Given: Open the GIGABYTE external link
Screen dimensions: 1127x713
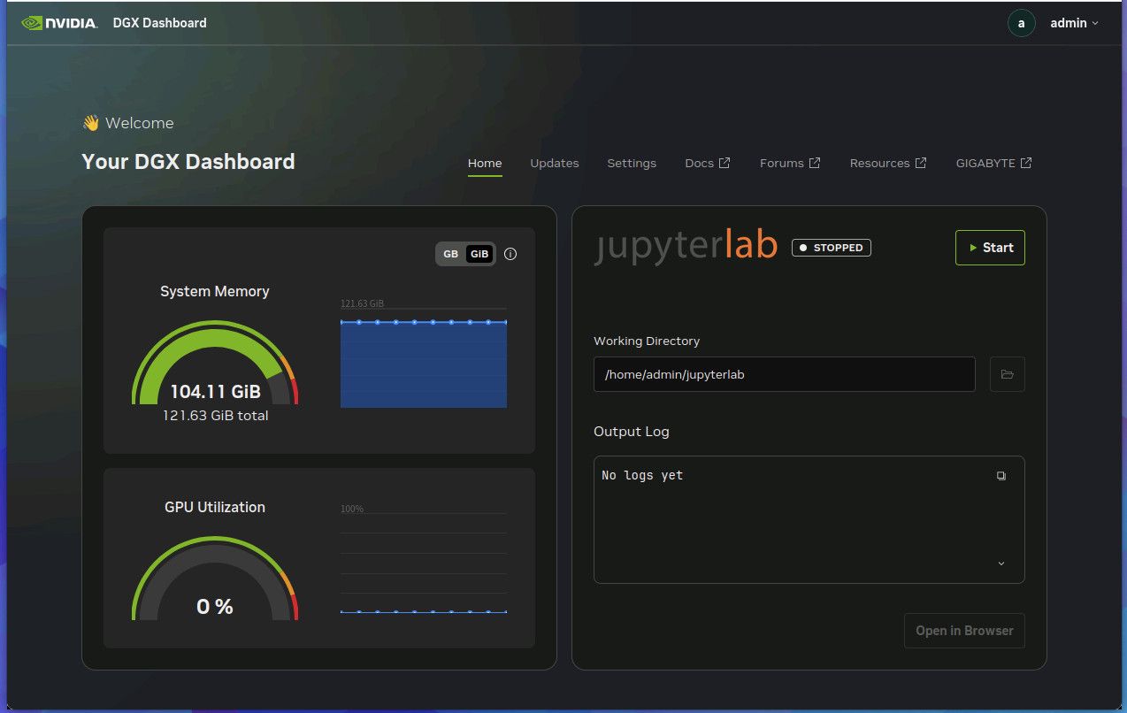Looking at the screenshot, I should pos(994,163).
